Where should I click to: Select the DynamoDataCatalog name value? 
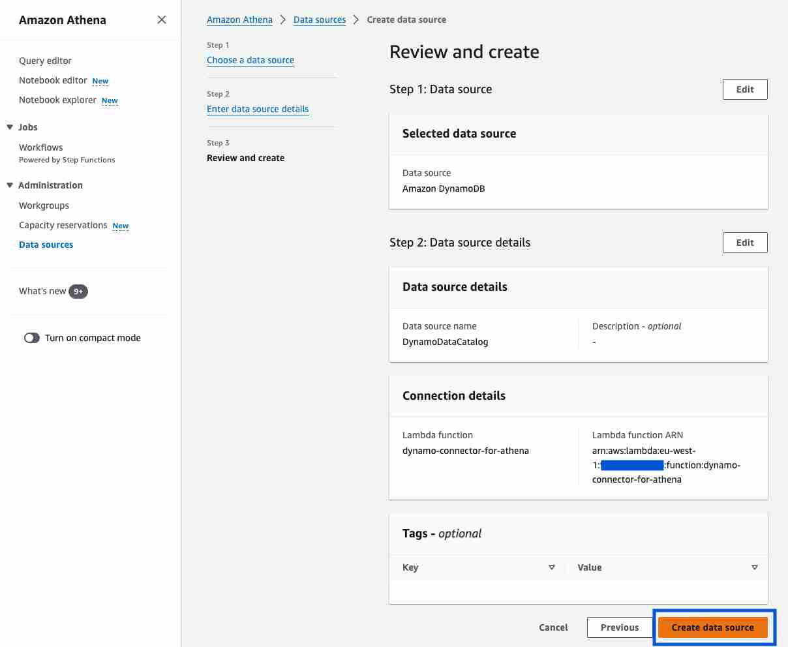tap(445, 342)
